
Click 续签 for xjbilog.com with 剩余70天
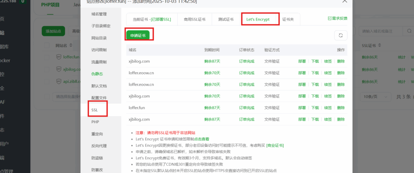[x=328, y=96]
